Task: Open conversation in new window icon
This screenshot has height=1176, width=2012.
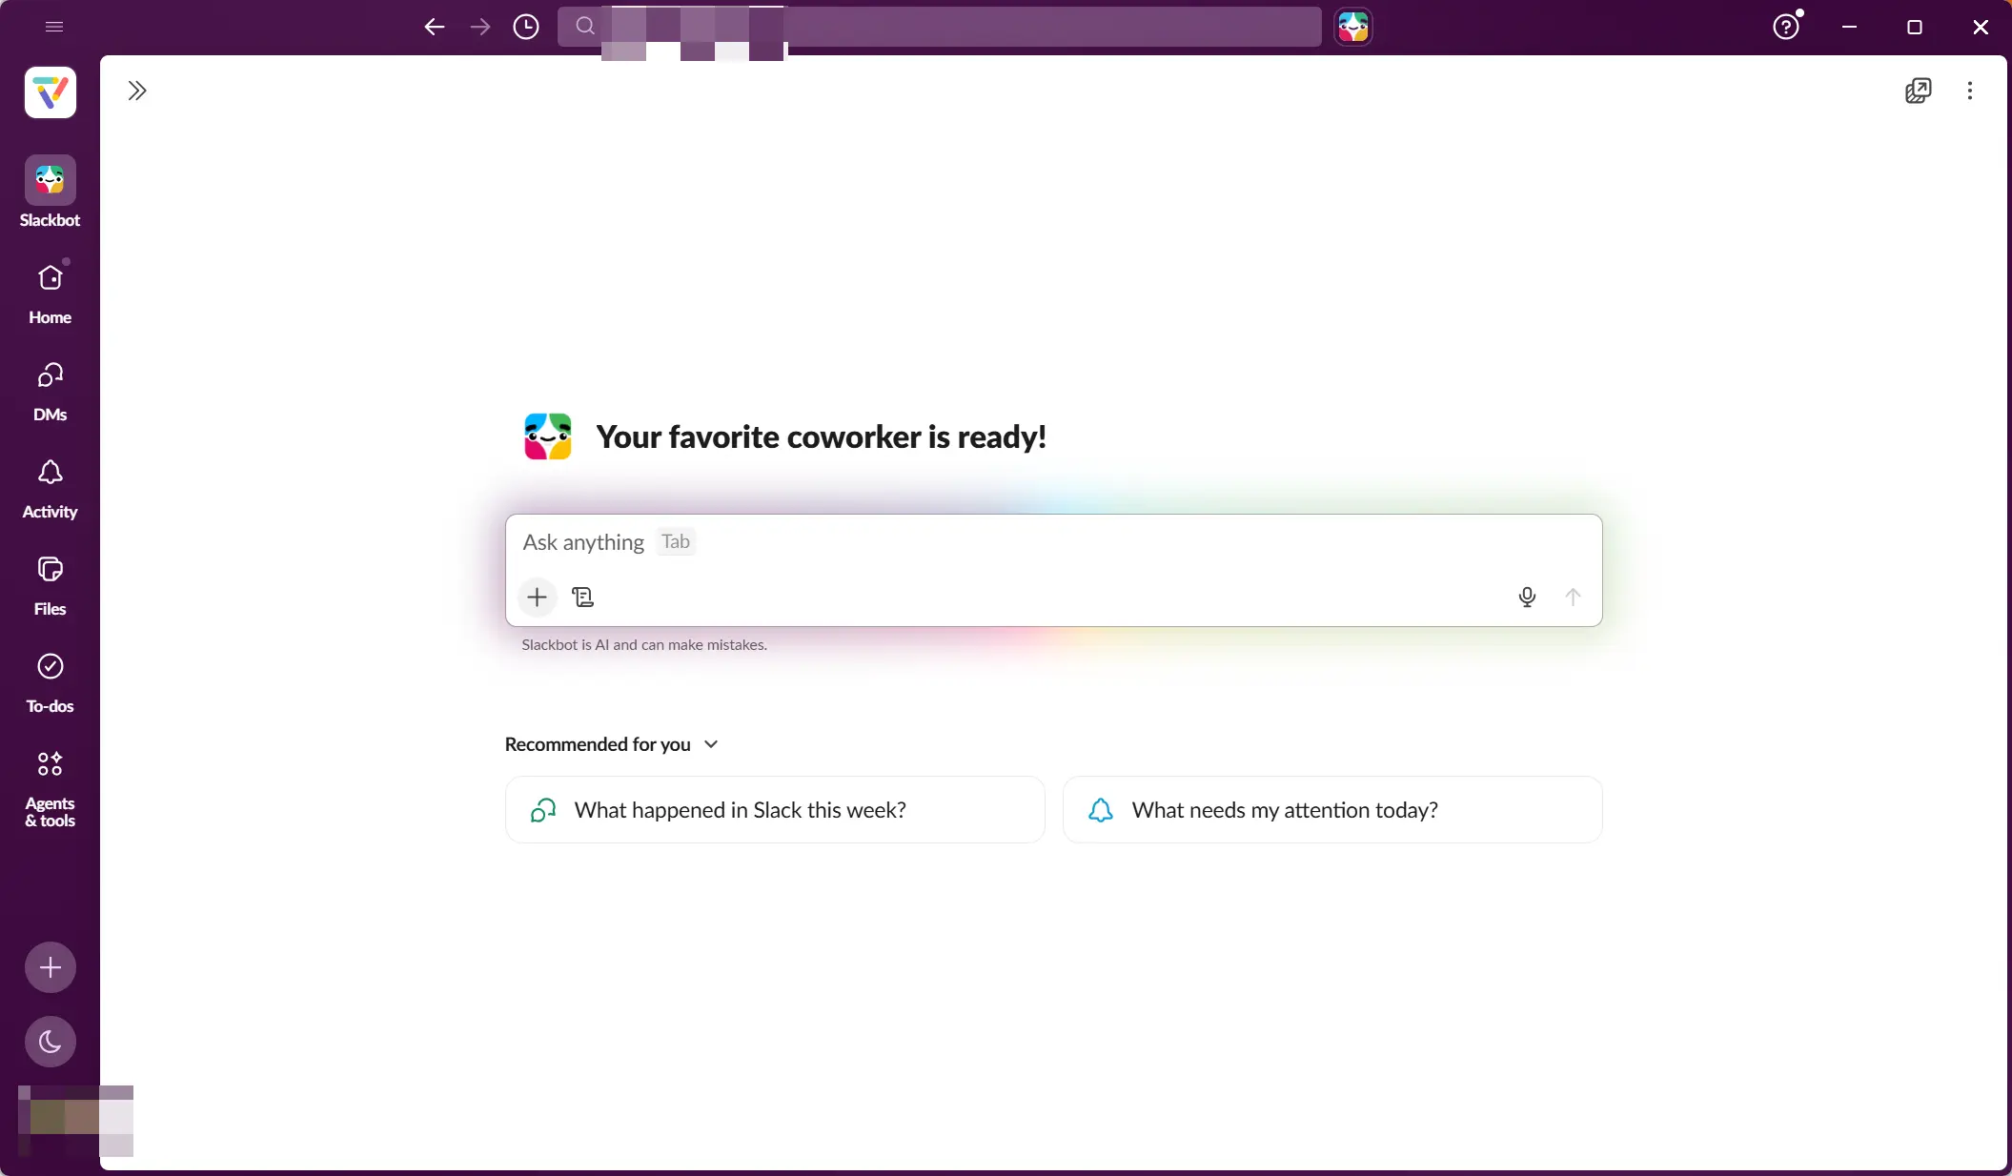Action: pos(1918,91)
